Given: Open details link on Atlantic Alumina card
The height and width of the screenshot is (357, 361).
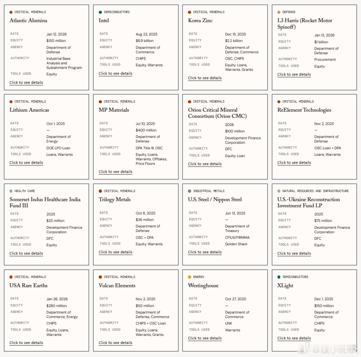Looking at the screenshot, I should (x=26, y=82).
